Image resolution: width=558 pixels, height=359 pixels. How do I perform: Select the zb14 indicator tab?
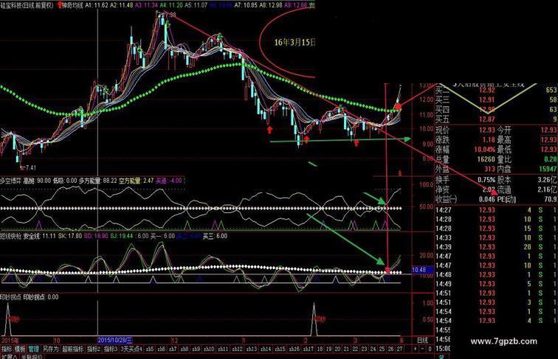tap(266, 349)
